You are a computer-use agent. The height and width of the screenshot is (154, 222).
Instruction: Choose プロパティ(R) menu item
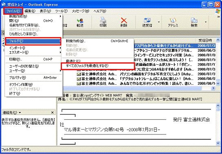(x=34, y=77)
